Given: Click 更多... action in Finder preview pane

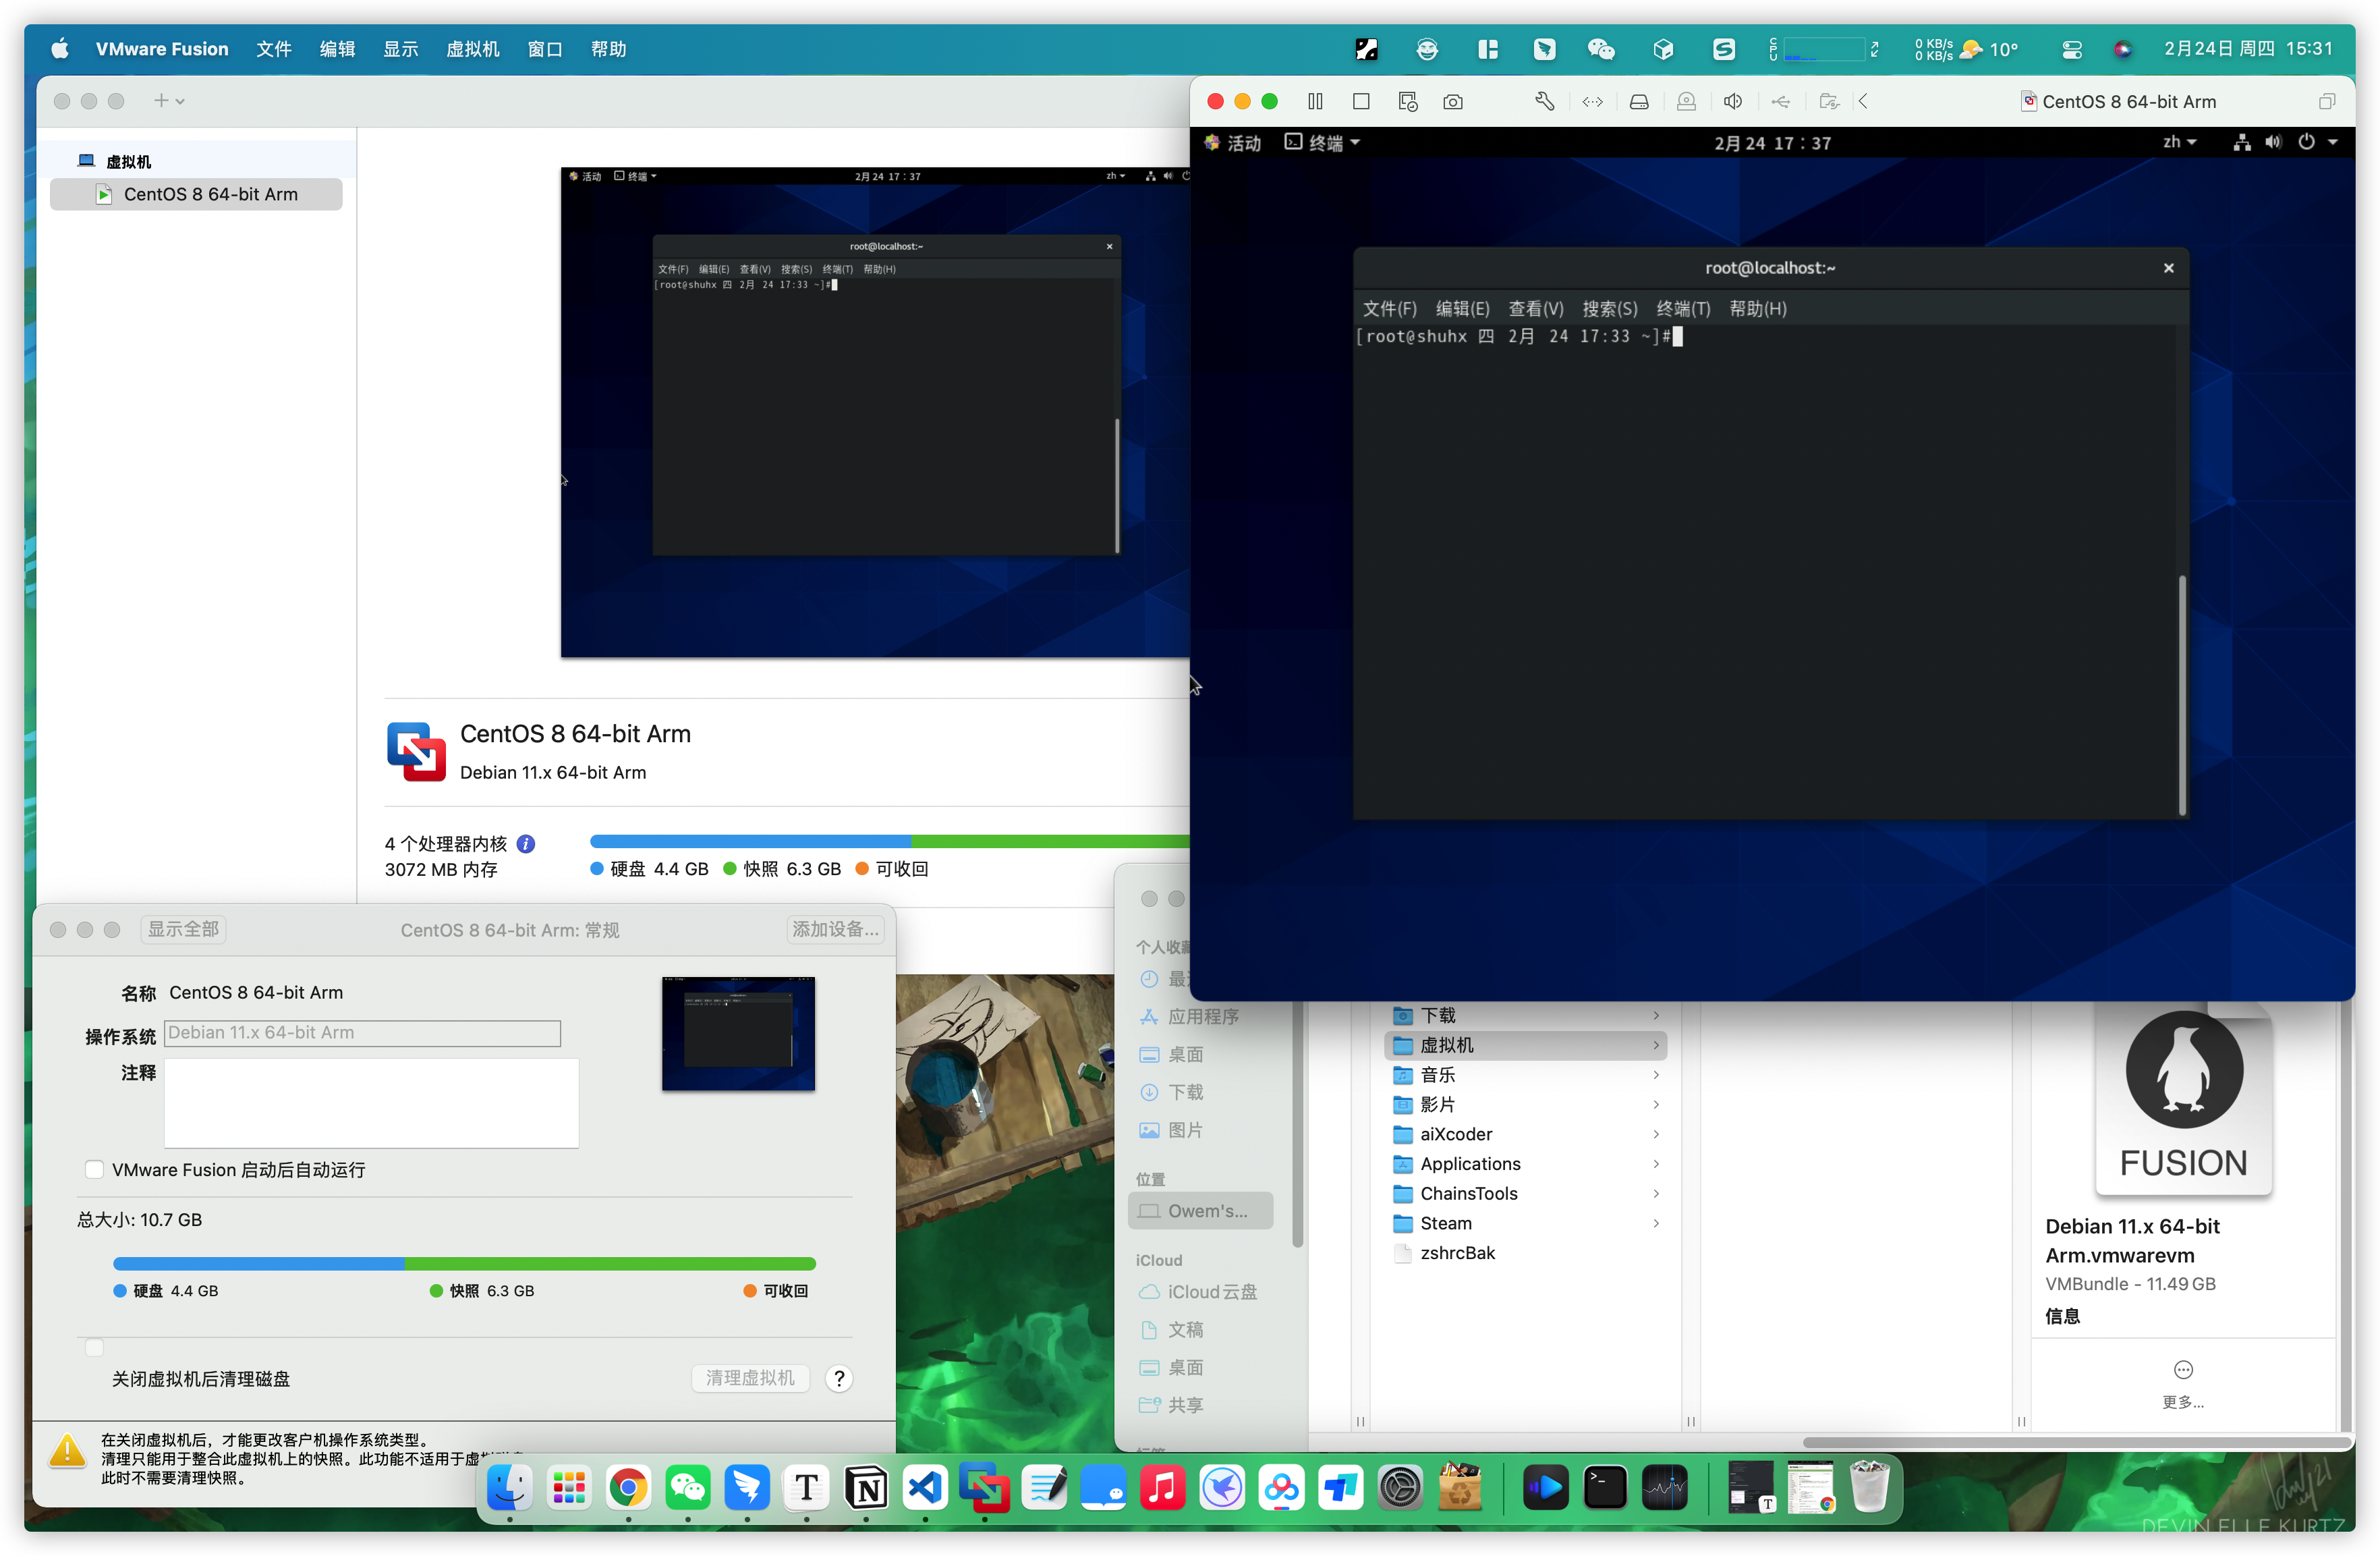Looking at the screenshot, I should tap(2183, 1383).
